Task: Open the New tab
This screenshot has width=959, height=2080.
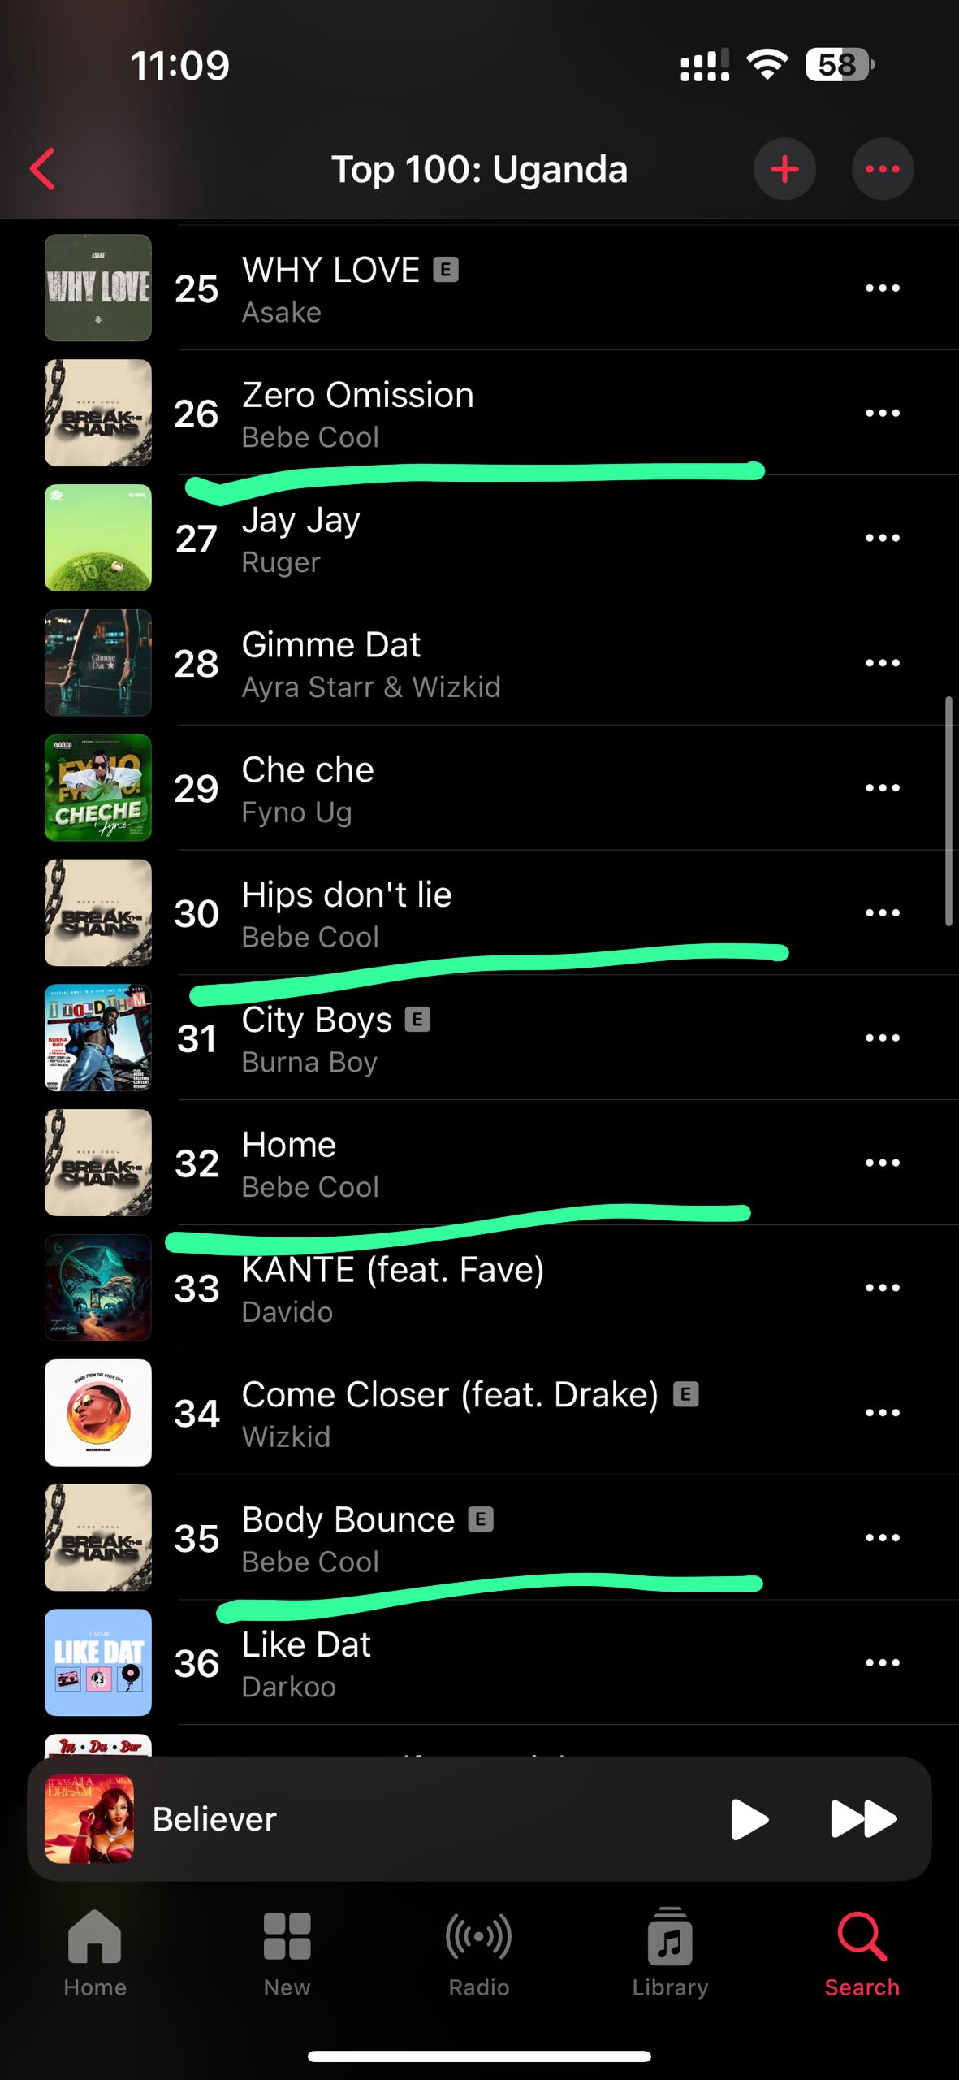Action: 287,1953
